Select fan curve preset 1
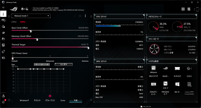Viewport: 201px width, 108px height. click(36, 64)
